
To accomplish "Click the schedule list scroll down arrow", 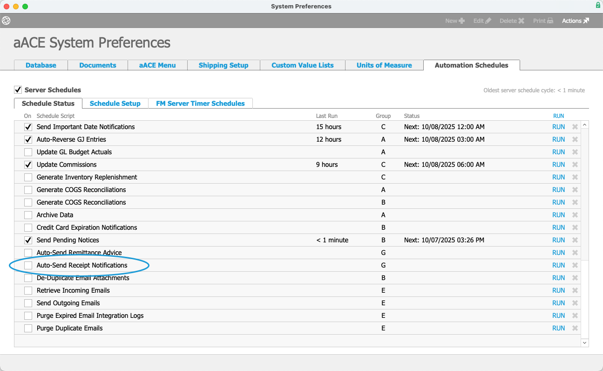I will pyautogui.click(x=585, y=343).
